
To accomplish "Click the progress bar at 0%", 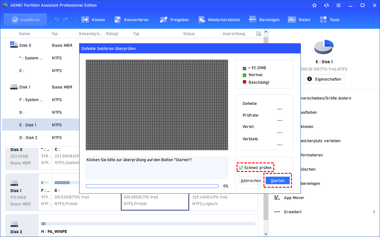I will [x=152, y=186].
